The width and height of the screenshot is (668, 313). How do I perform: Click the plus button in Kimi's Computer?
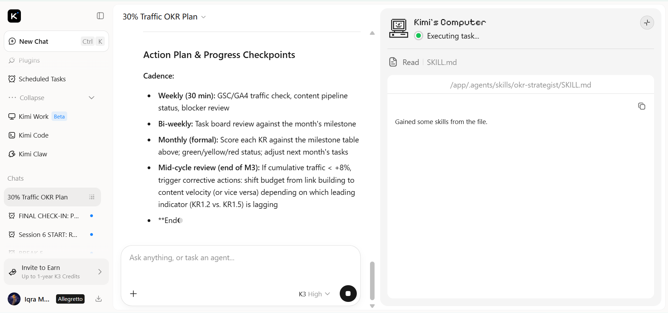647,23
